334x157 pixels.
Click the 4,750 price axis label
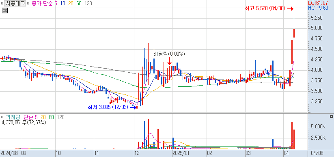coord(316,39)
